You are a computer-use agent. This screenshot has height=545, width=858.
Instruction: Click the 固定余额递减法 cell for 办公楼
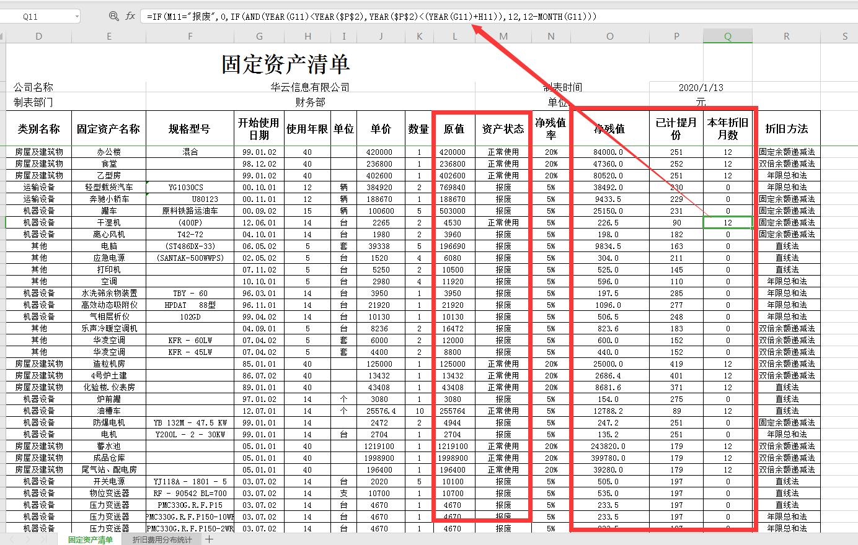(x=786, y=152)
